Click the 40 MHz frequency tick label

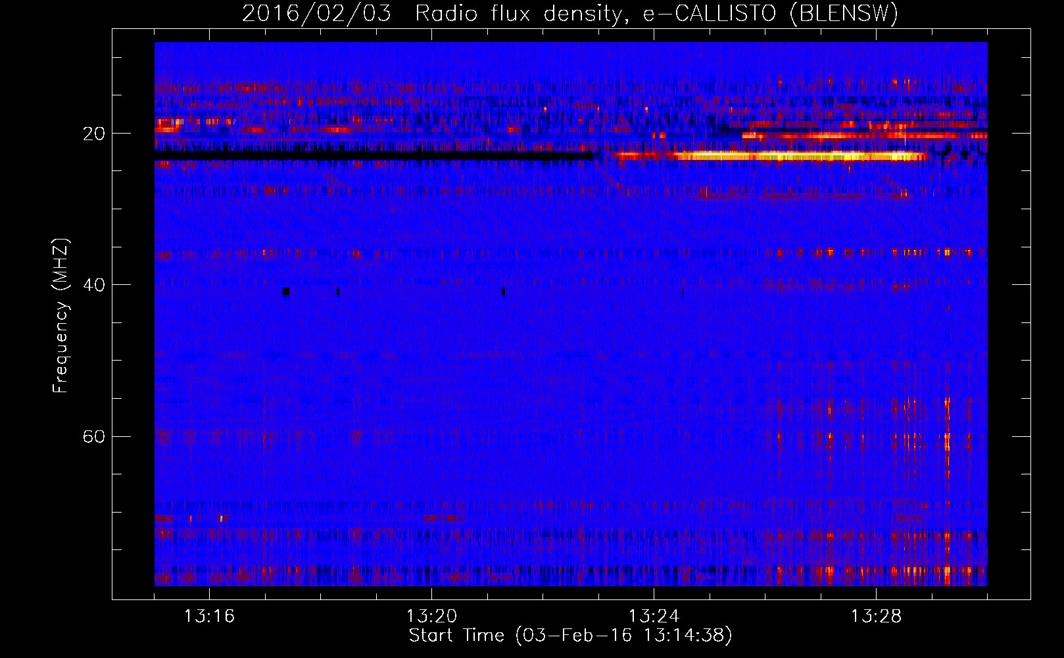coord(93,285)
